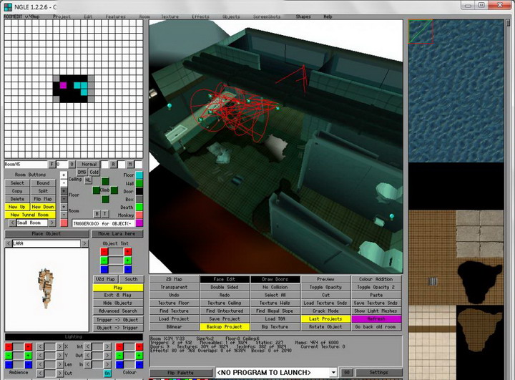Click the yellow Backup Project button
515x380 pixels.
coord(225,327)
